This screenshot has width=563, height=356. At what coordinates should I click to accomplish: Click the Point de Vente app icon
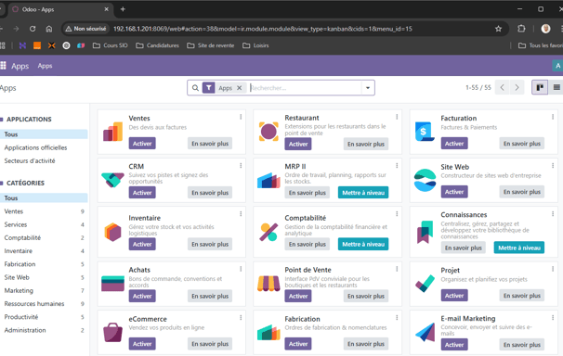point(268,284)
